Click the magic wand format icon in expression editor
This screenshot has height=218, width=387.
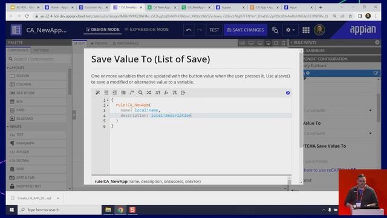[x=97, y=93]
